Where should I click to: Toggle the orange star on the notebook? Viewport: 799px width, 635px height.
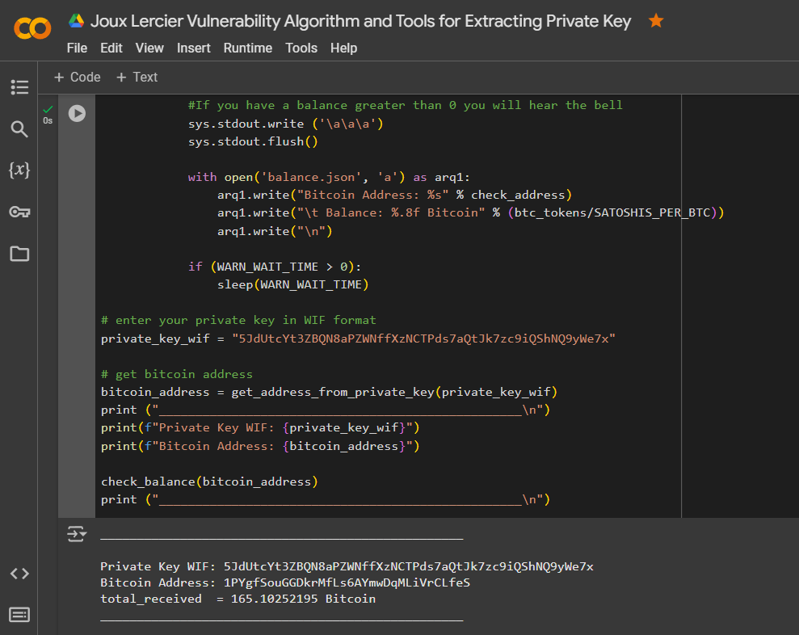[656, 21]
